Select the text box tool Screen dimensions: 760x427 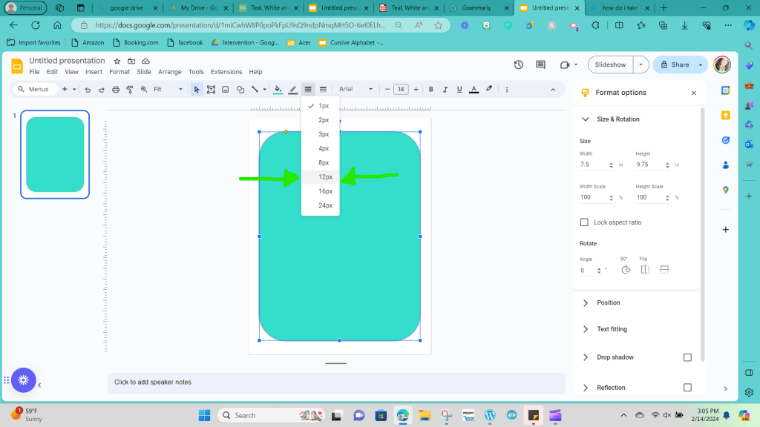(211, 90)
